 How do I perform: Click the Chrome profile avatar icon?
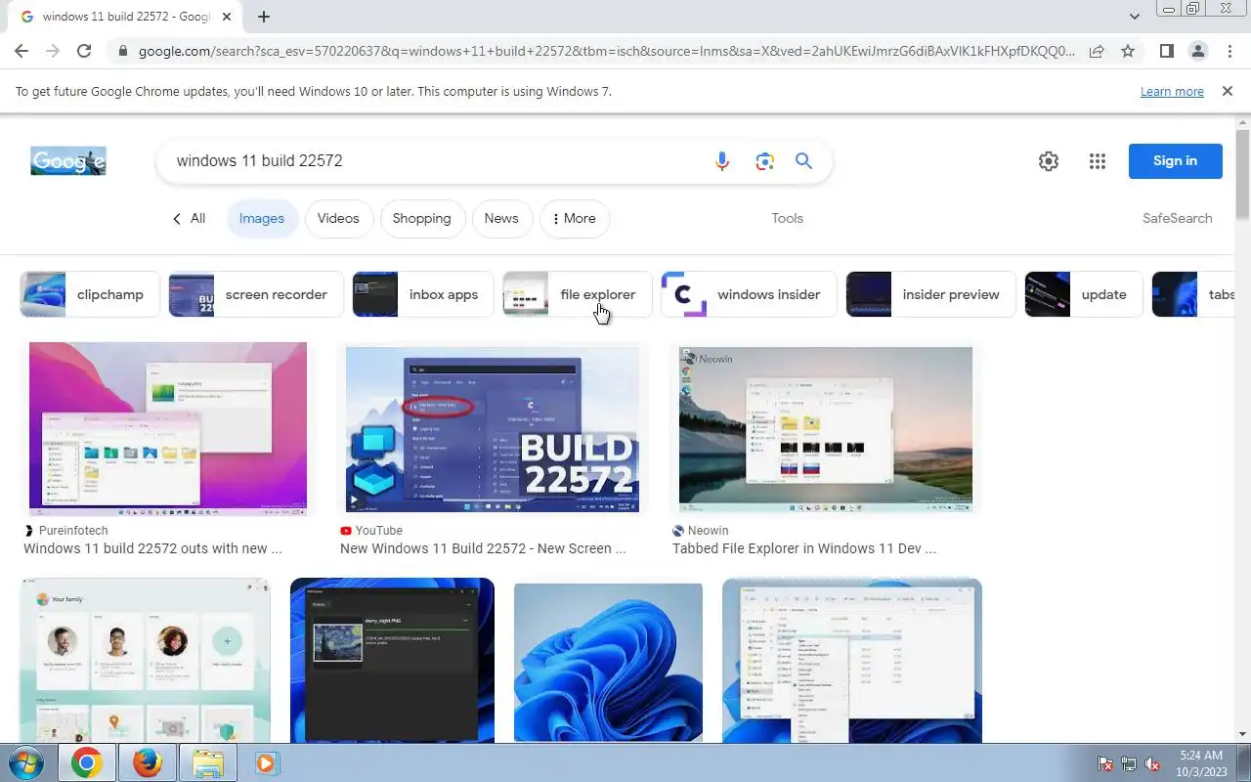point(1197,51)
